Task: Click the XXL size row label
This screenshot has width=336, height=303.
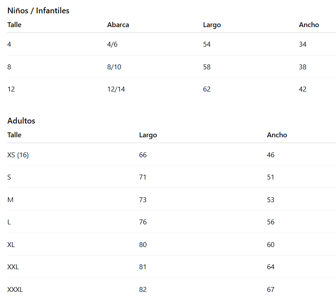Action: click(13, 267)
